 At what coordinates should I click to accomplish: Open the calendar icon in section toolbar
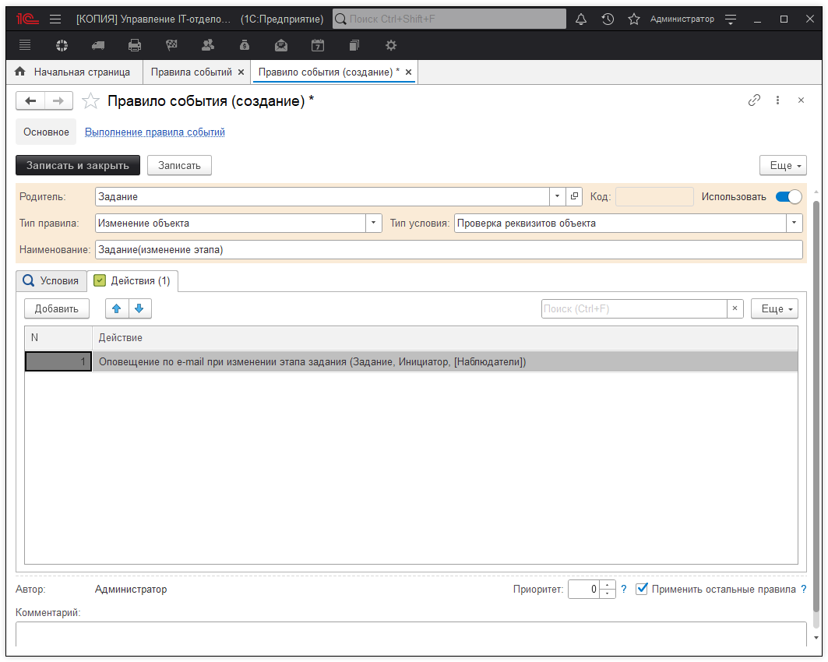318,45
